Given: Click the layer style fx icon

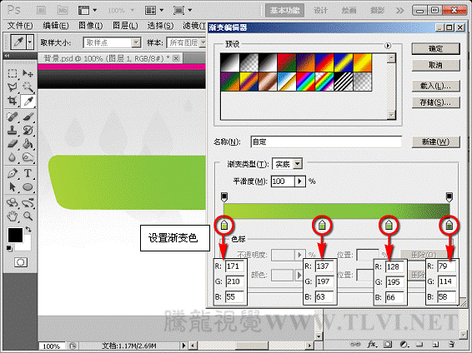Looking at the screenshot, I should pyautogui.click(x=372, y=345).
